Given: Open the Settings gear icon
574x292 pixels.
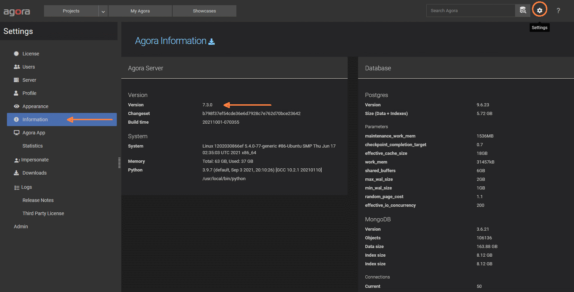Looking at the screenshot, I should [x=539, y=11].
